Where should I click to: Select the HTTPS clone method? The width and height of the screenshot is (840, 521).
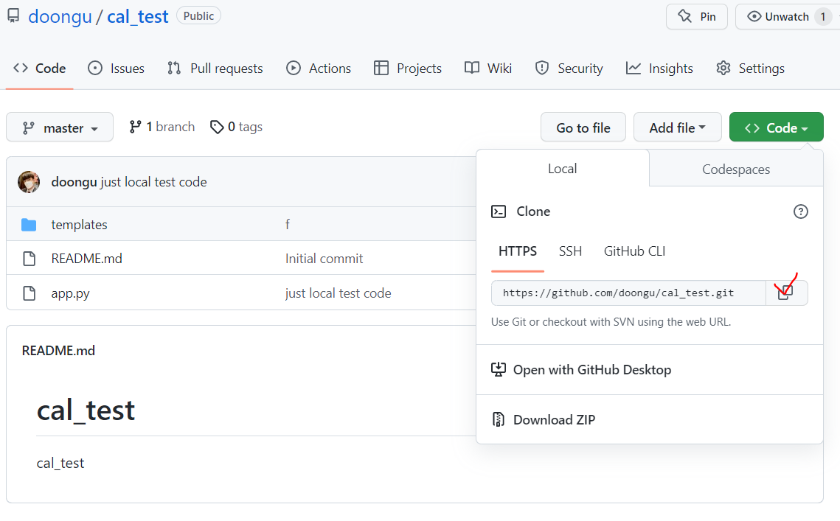518,252
